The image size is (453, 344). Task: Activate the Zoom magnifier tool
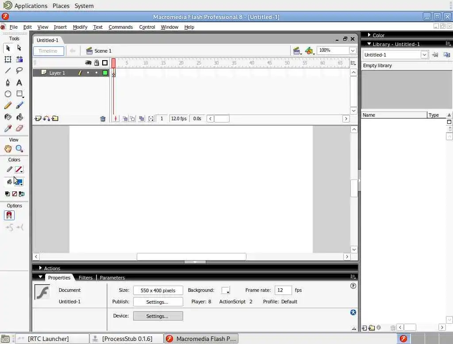click(x=19, y=149)
